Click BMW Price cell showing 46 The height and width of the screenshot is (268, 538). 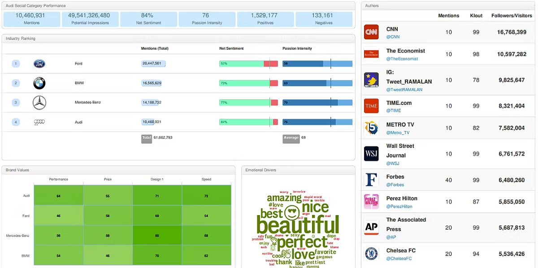108,255
